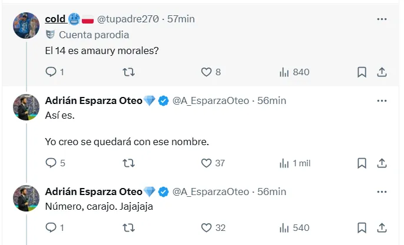Retweet the "Así es." tweet
Image resolution: width=404 pixels, height=245 pixels.
[x=128, y=163]
